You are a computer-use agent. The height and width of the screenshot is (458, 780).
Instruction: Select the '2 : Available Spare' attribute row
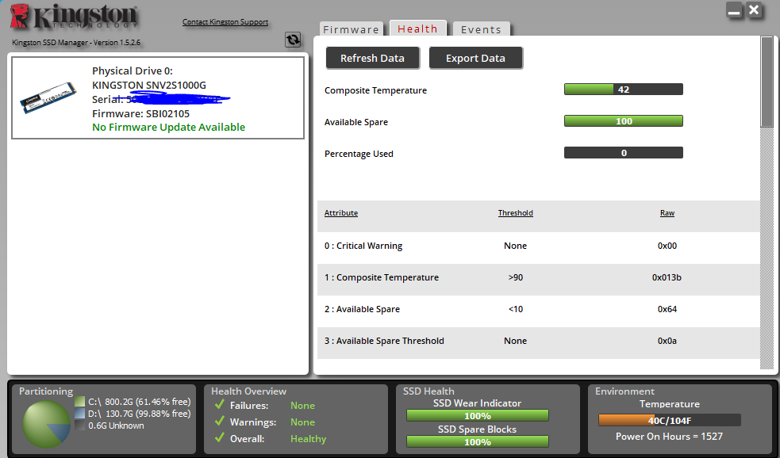pyautogui.click(x=539, y=310)
